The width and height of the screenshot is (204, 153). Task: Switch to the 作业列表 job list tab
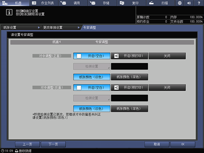(44, 3)
